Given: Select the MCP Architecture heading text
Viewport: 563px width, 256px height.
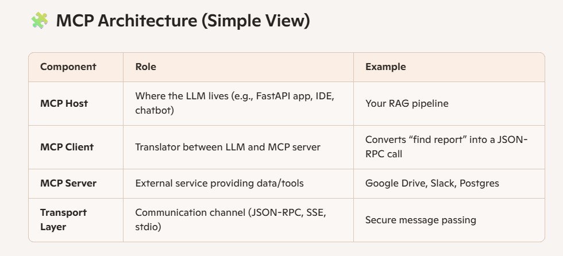Looking at the screenshot, I should coord(183,21).
